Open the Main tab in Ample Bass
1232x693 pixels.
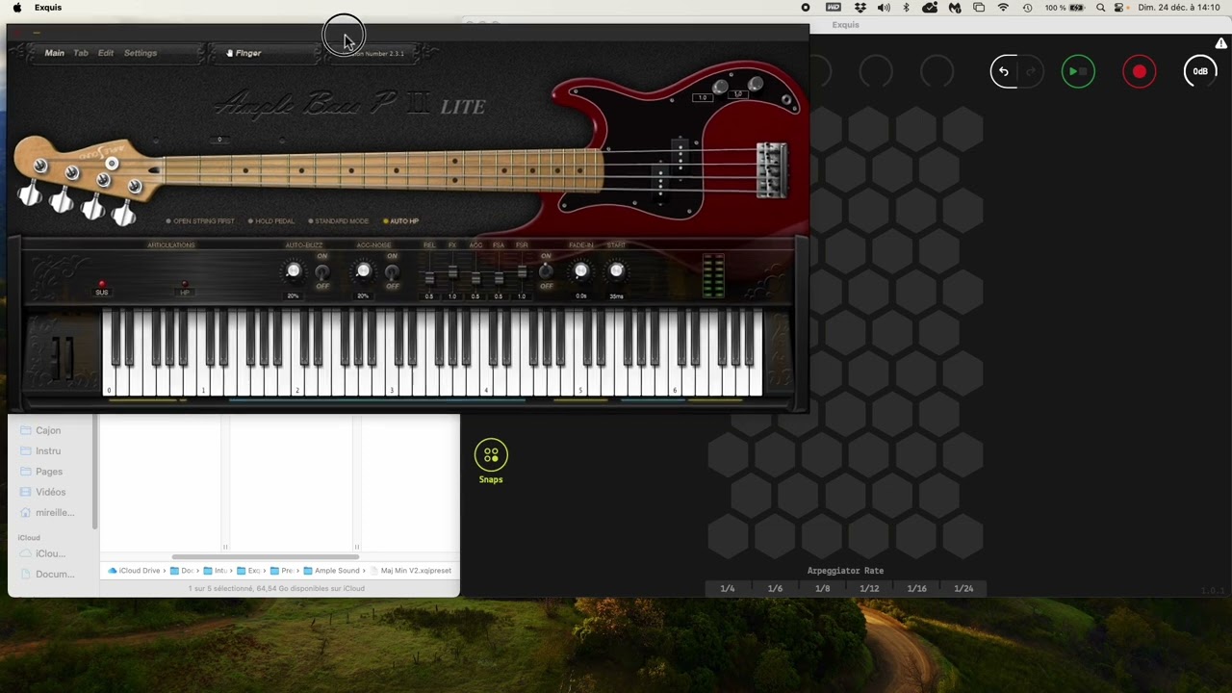coord(54,53)
